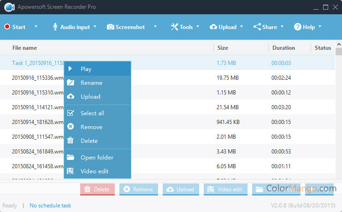
Task: Click the trash icon beside Delete in context menu
Action: 71,141
